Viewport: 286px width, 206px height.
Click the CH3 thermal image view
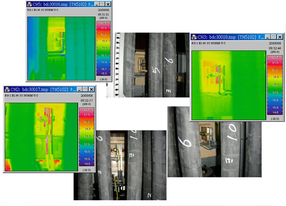[229, 85]
